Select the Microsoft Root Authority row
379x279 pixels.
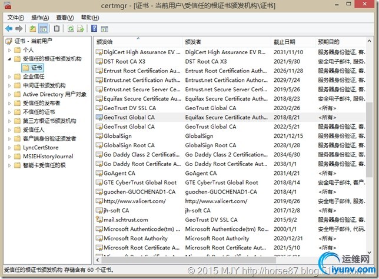coord(230,238)
